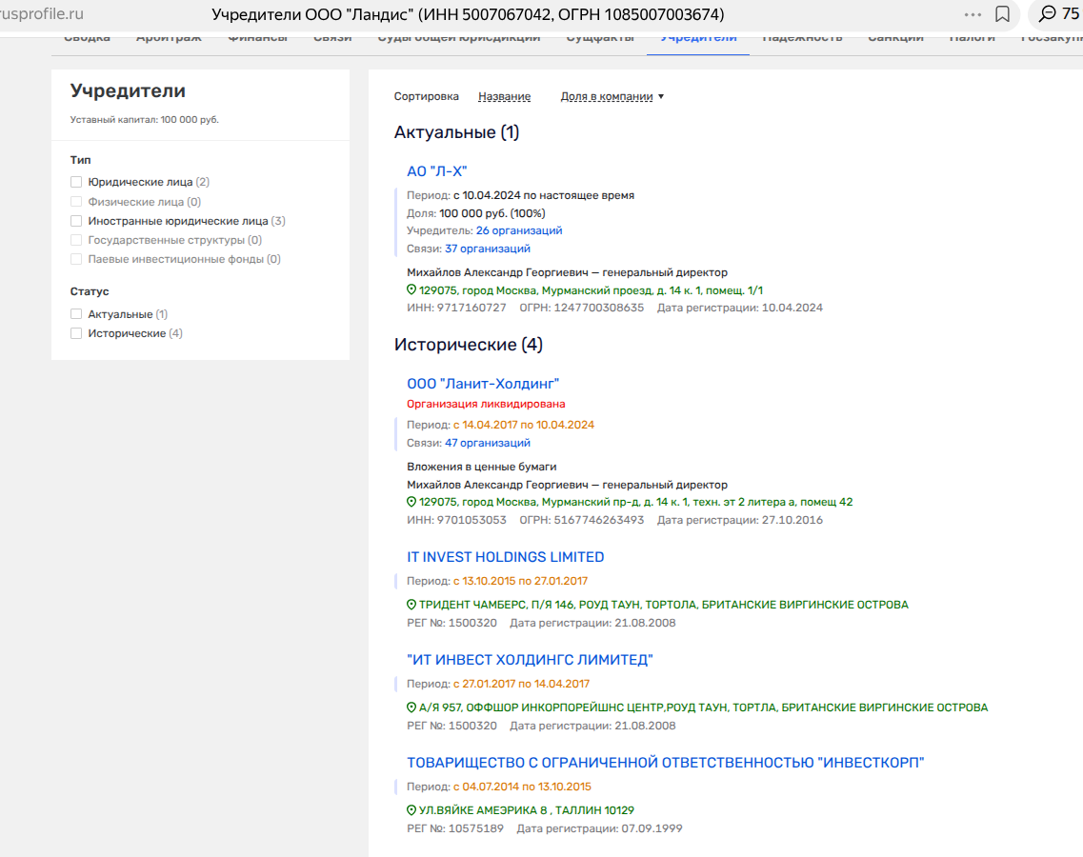Bookmark this page with the bookmark icon
This screenshot has width=1083, height=857.
tap(1002, 14)
